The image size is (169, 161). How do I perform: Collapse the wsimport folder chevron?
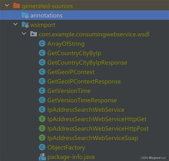click(x=15, y=24)
